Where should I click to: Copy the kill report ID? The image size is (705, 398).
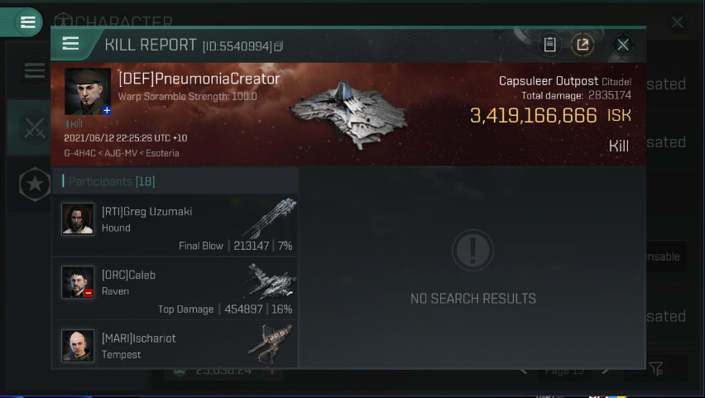tap(279, 46)
